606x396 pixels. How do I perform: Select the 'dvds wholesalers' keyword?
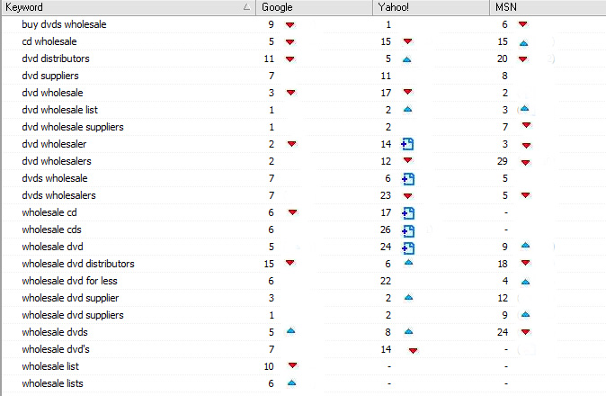[58, 195]
